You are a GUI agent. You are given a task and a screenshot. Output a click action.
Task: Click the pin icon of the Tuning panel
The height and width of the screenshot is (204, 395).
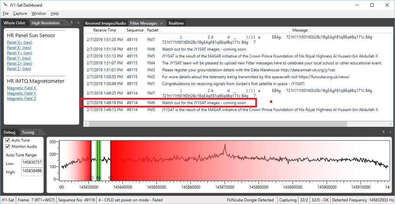[383, 132]
